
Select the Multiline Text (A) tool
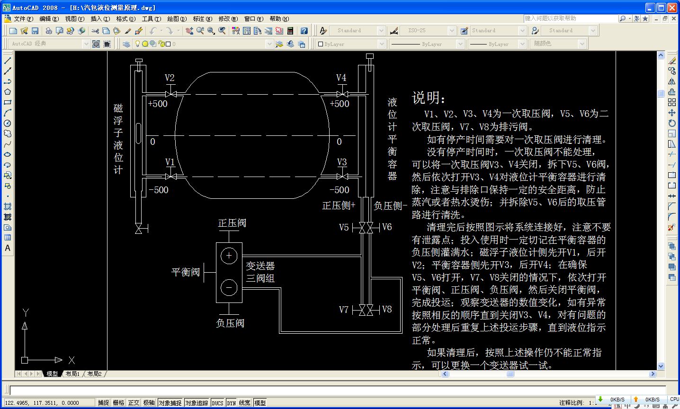click(x=8, y=248)
